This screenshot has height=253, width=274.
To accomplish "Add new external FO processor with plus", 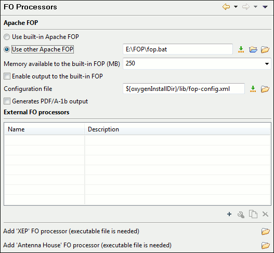I will [x=229, y=214].
